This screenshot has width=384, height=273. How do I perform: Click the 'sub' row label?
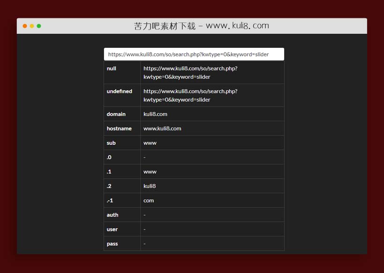(x=111, y=143)
